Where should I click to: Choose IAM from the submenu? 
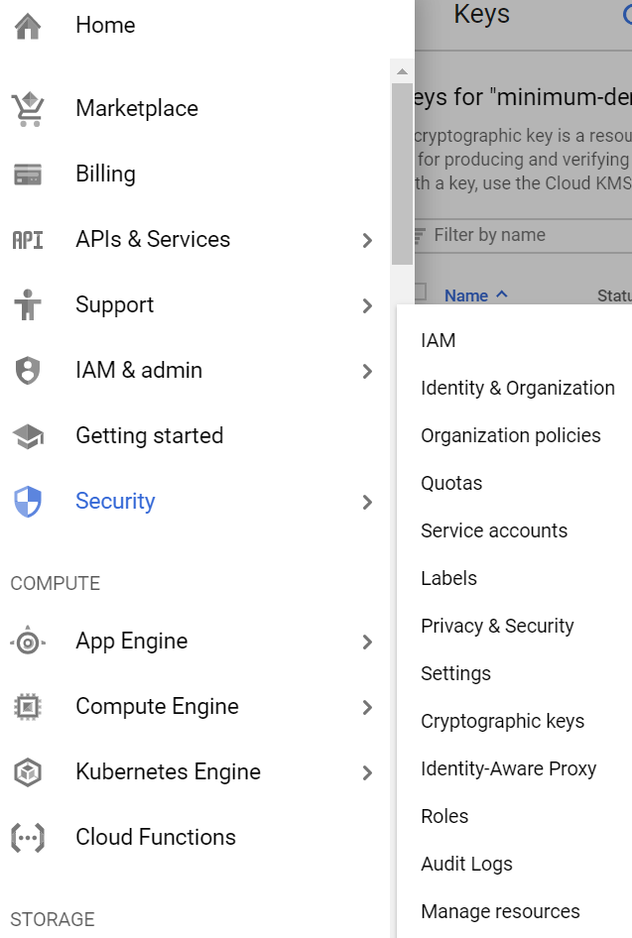pyautogui.click(x=439, y=340)
